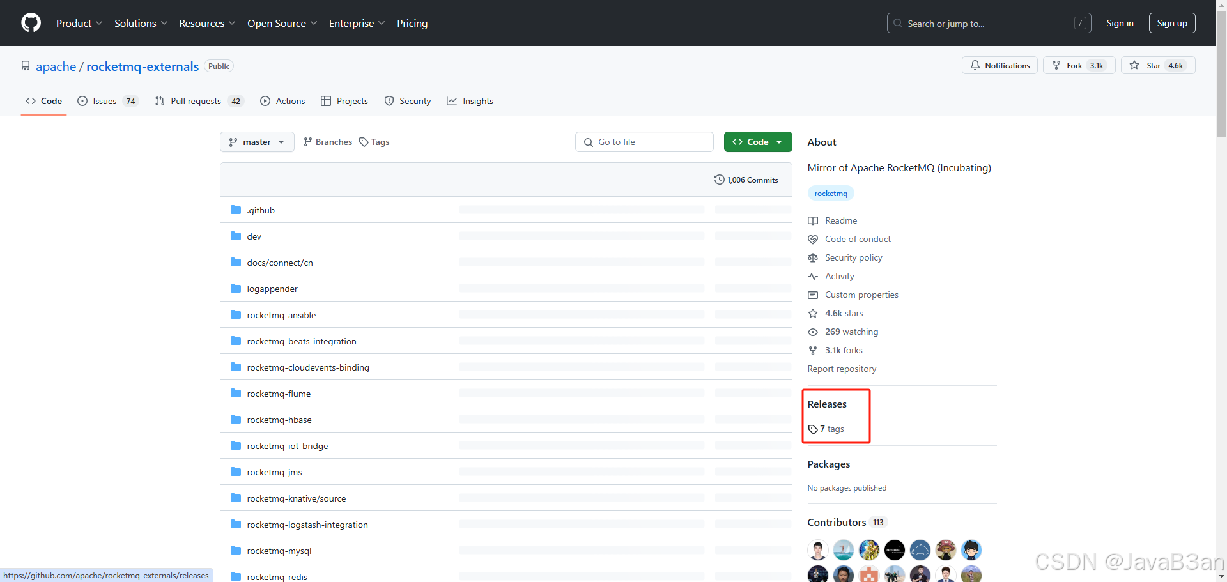The image size is (1227, 582).
Task: Expand the Solutions menu
Action: tap(141, 23)
